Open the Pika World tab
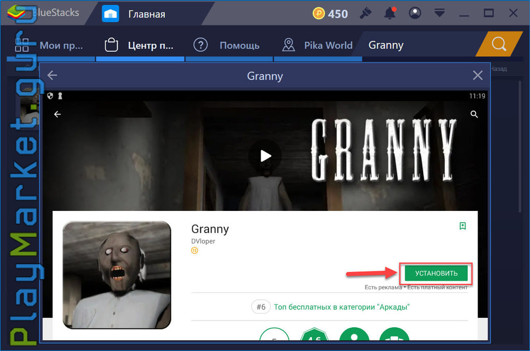This screenshot has width=530, height=351. click(317, 45)
